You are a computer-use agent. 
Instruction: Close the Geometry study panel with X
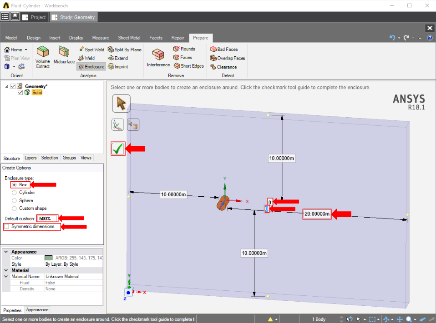click(430, 28)
